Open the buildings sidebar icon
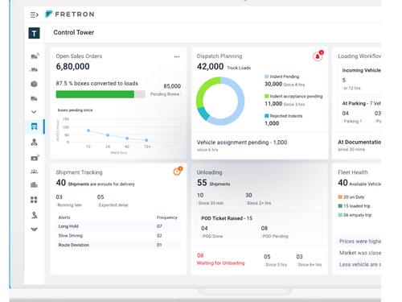This screenshot has width=402, height=302. point(34,185)
